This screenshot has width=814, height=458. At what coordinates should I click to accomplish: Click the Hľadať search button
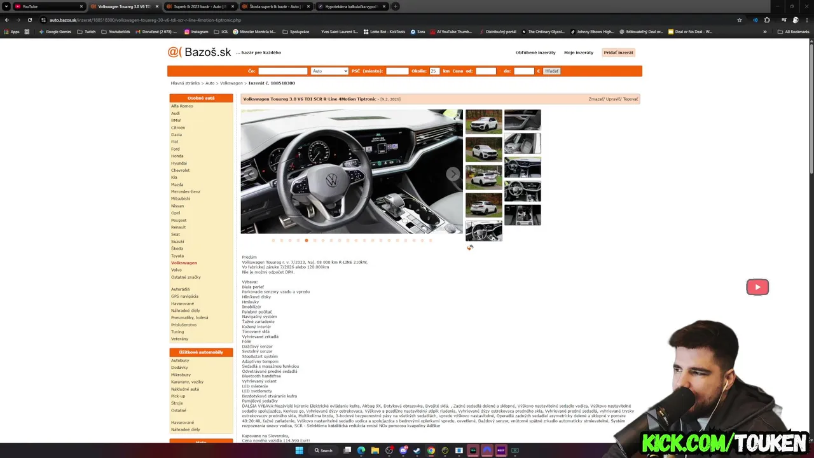pyautogui.click(x=551, y=71)
